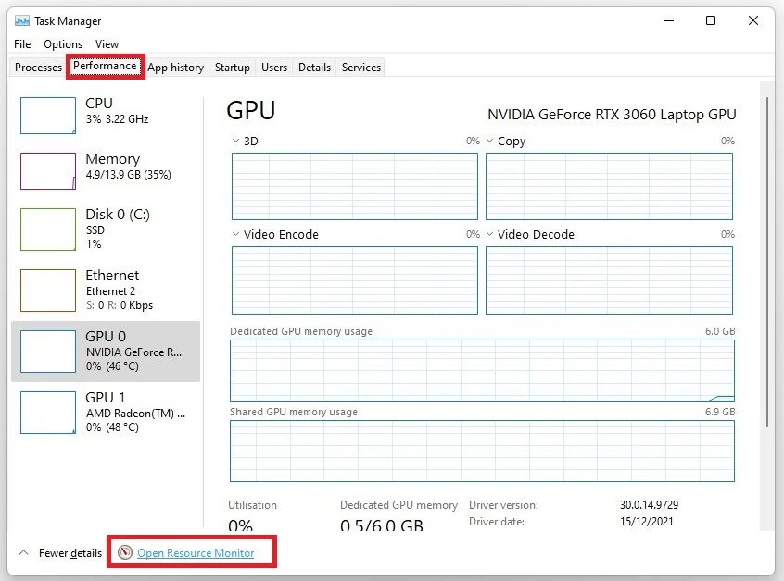Click the 3D engine usage graph
The height and width of the screenshot is (581, 784).
click(355, 186)
